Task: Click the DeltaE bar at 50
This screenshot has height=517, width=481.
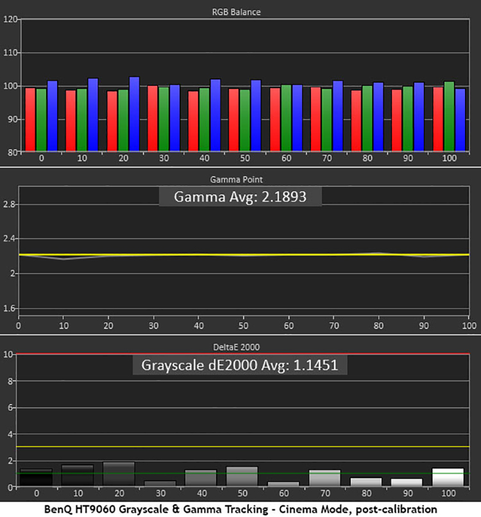Action: tap(242, 476)
